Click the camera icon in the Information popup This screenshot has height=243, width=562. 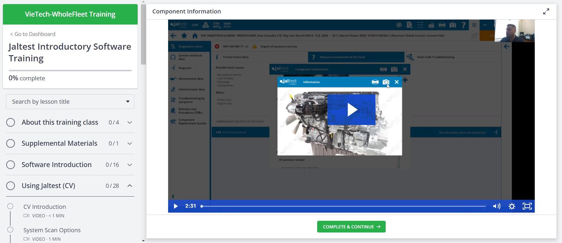click(x=386, y=82)
